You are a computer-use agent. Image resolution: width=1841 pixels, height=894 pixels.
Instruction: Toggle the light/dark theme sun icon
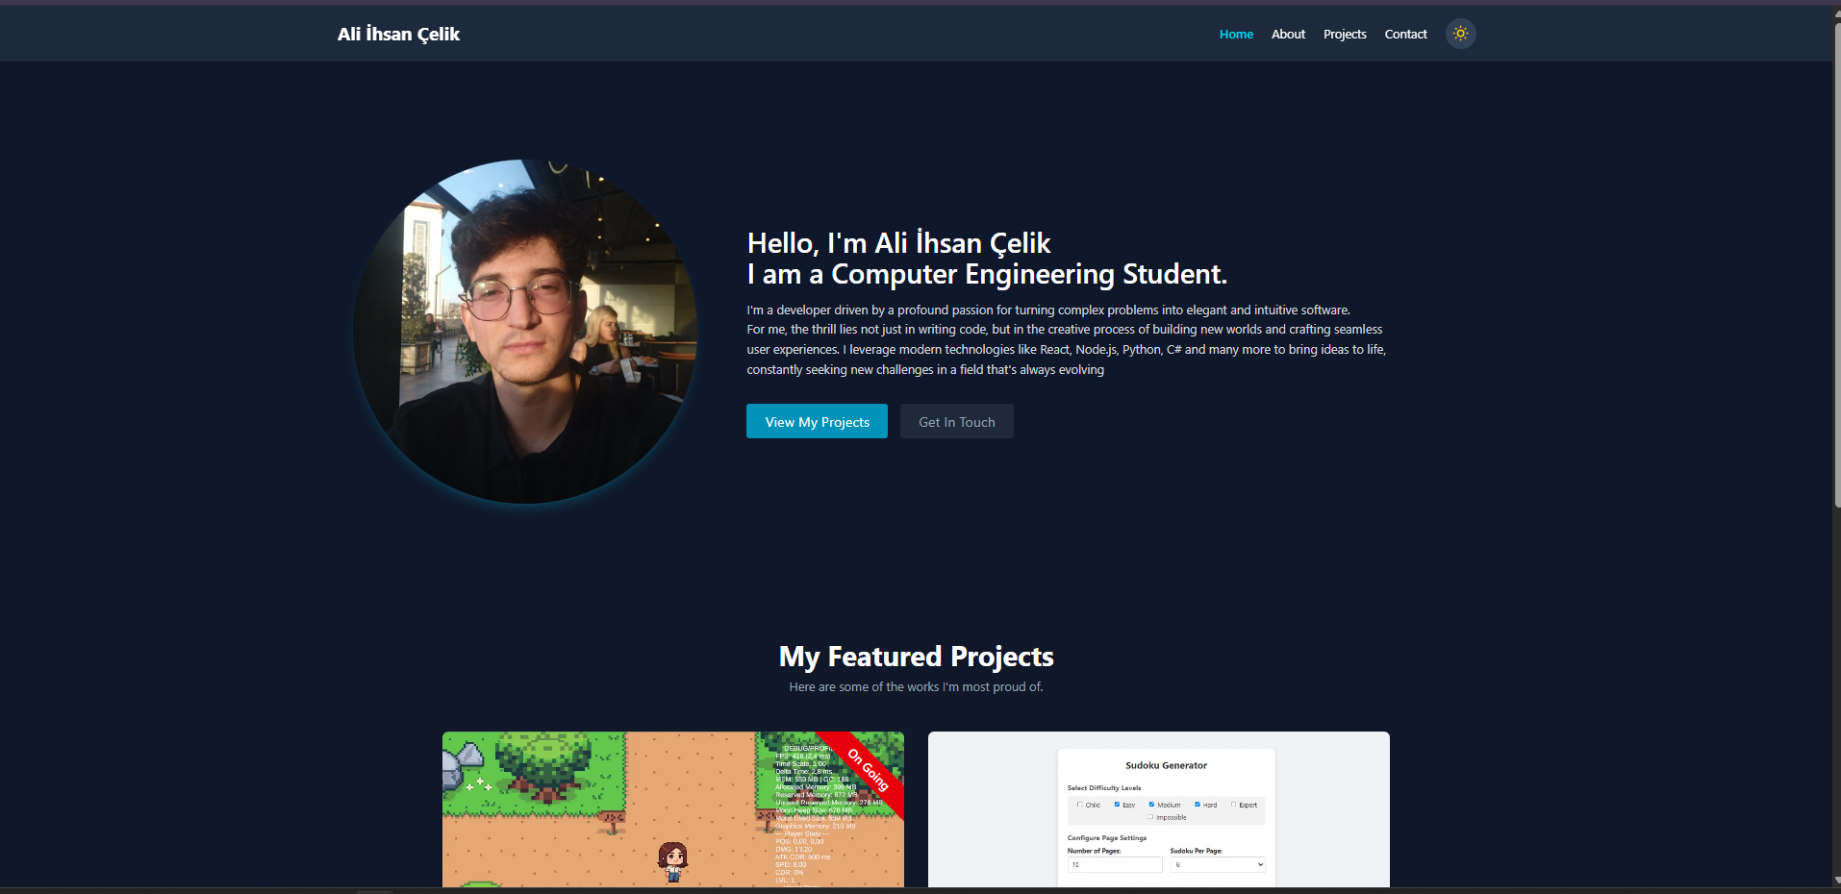(1460, 34)
